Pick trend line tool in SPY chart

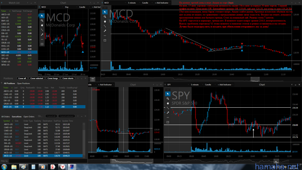point(168,108)
